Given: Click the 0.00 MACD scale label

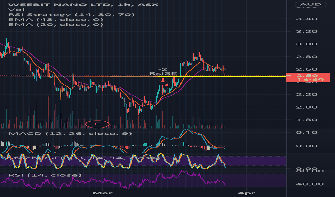Looking at the screenshot, I should coord(307,146).
